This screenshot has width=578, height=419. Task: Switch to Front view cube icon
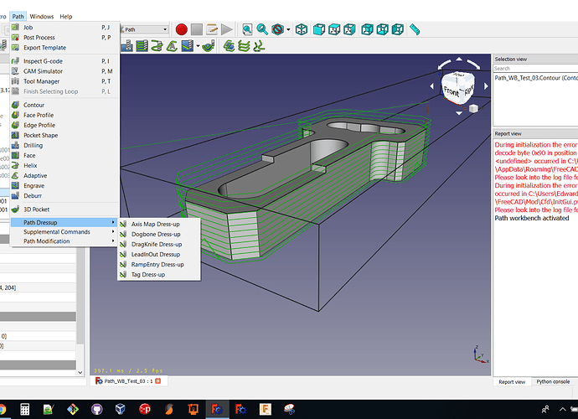click(319, 29)
